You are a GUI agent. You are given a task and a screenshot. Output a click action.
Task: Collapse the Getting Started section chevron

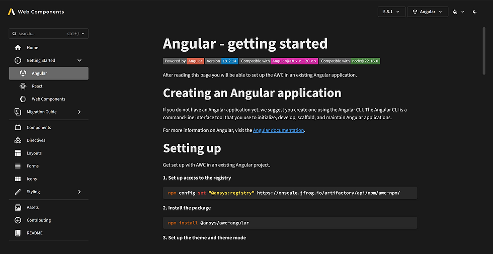[79, 60]
